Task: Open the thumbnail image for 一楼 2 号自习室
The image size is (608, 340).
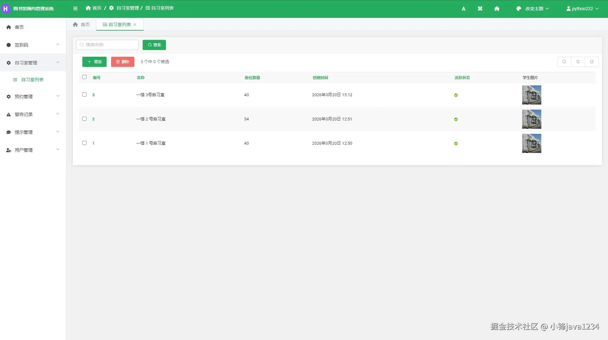Action: pyautogui.click(x=532, y=119)
